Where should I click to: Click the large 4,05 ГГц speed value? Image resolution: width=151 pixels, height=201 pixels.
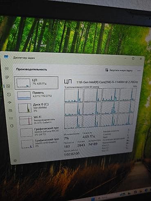(89, 136)
